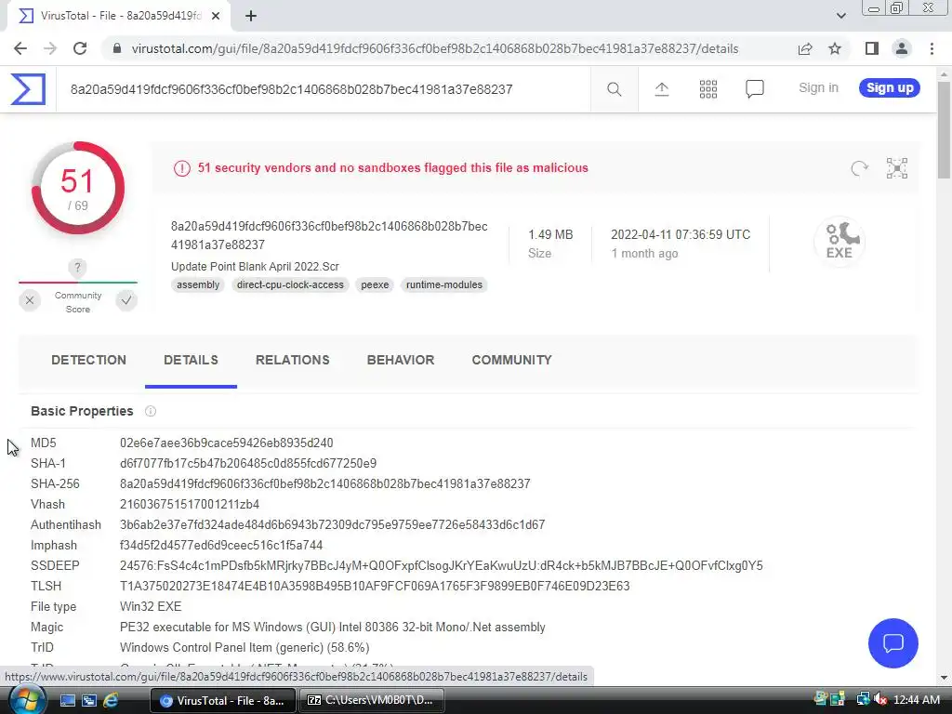The image size is (952, 714).
Task: Click the MD5 hash value
Action: tap(227, 443)
